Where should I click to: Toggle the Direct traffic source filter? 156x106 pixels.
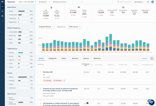point(8,67)
